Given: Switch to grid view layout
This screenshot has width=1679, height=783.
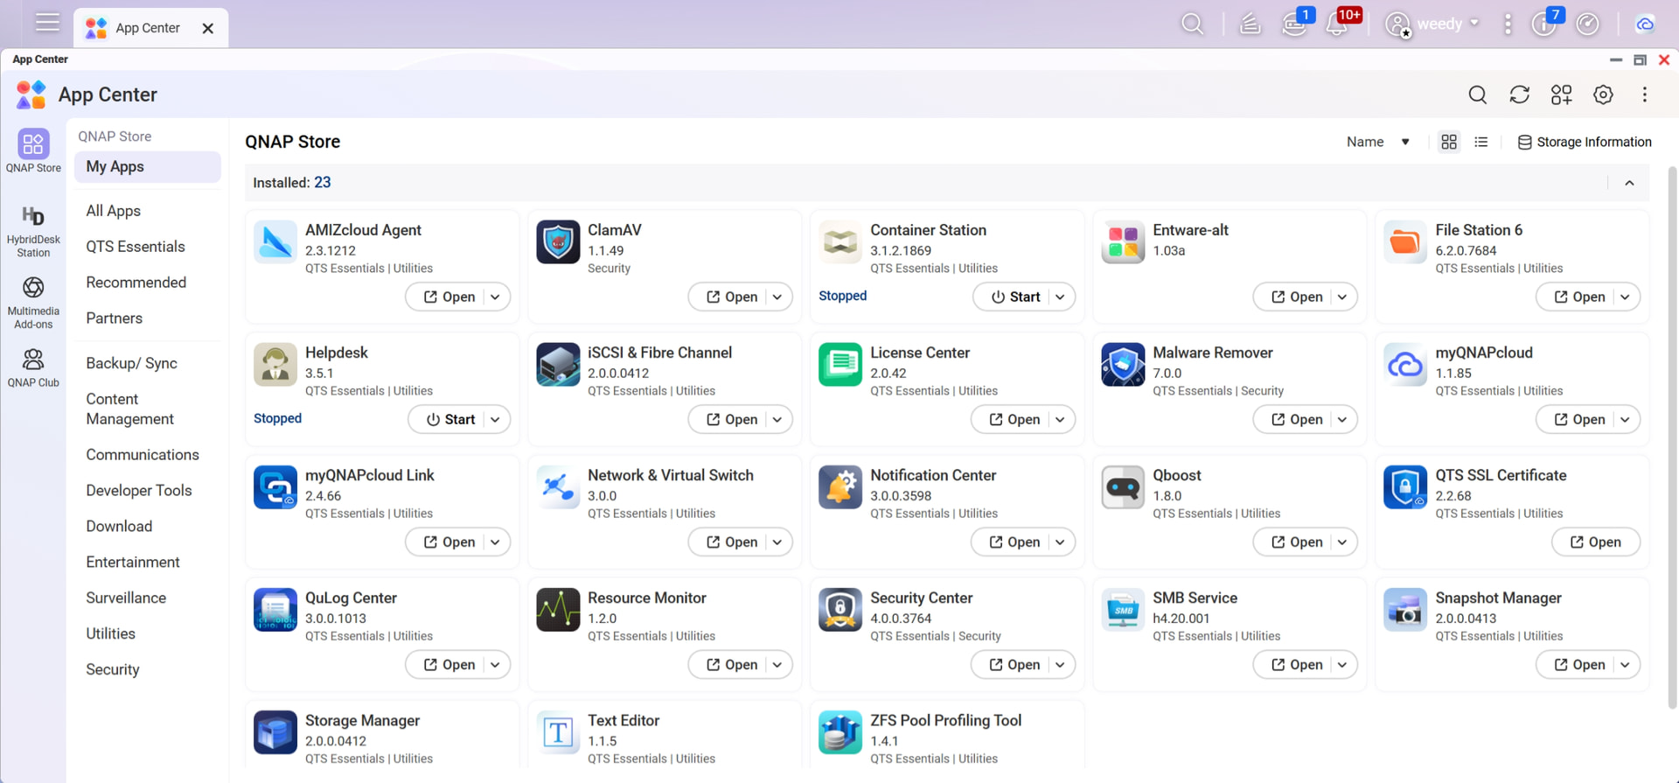Looking at the screenshot, I should tap(1449, 142).
